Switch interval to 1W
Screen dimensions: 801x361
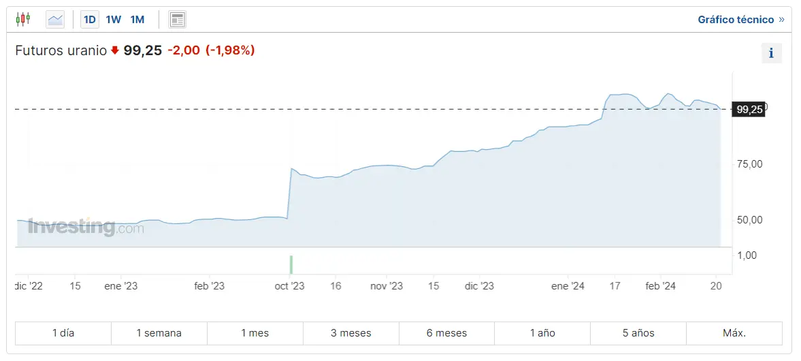113,20
